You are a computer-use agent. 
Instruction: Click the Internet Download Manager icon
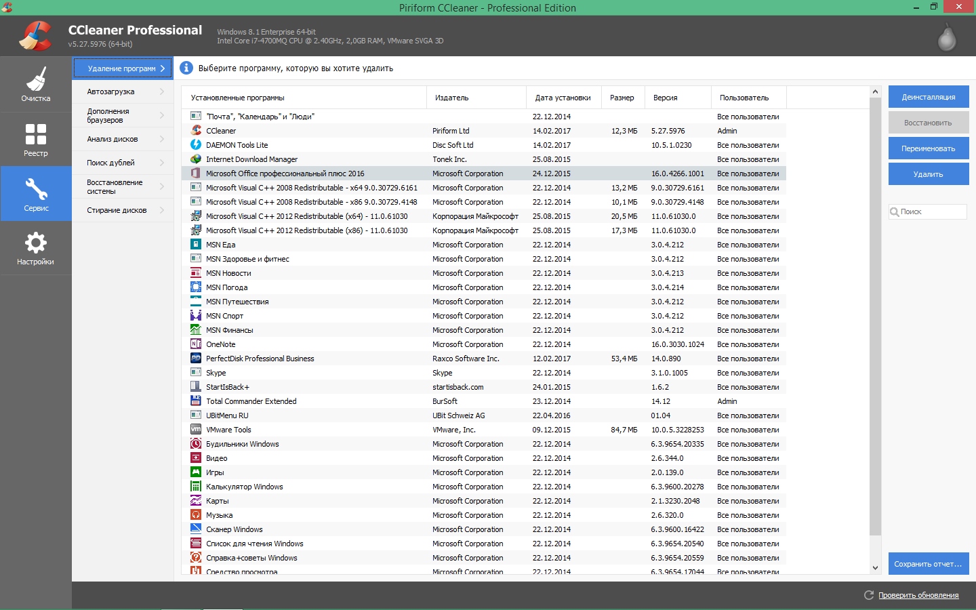196,159
